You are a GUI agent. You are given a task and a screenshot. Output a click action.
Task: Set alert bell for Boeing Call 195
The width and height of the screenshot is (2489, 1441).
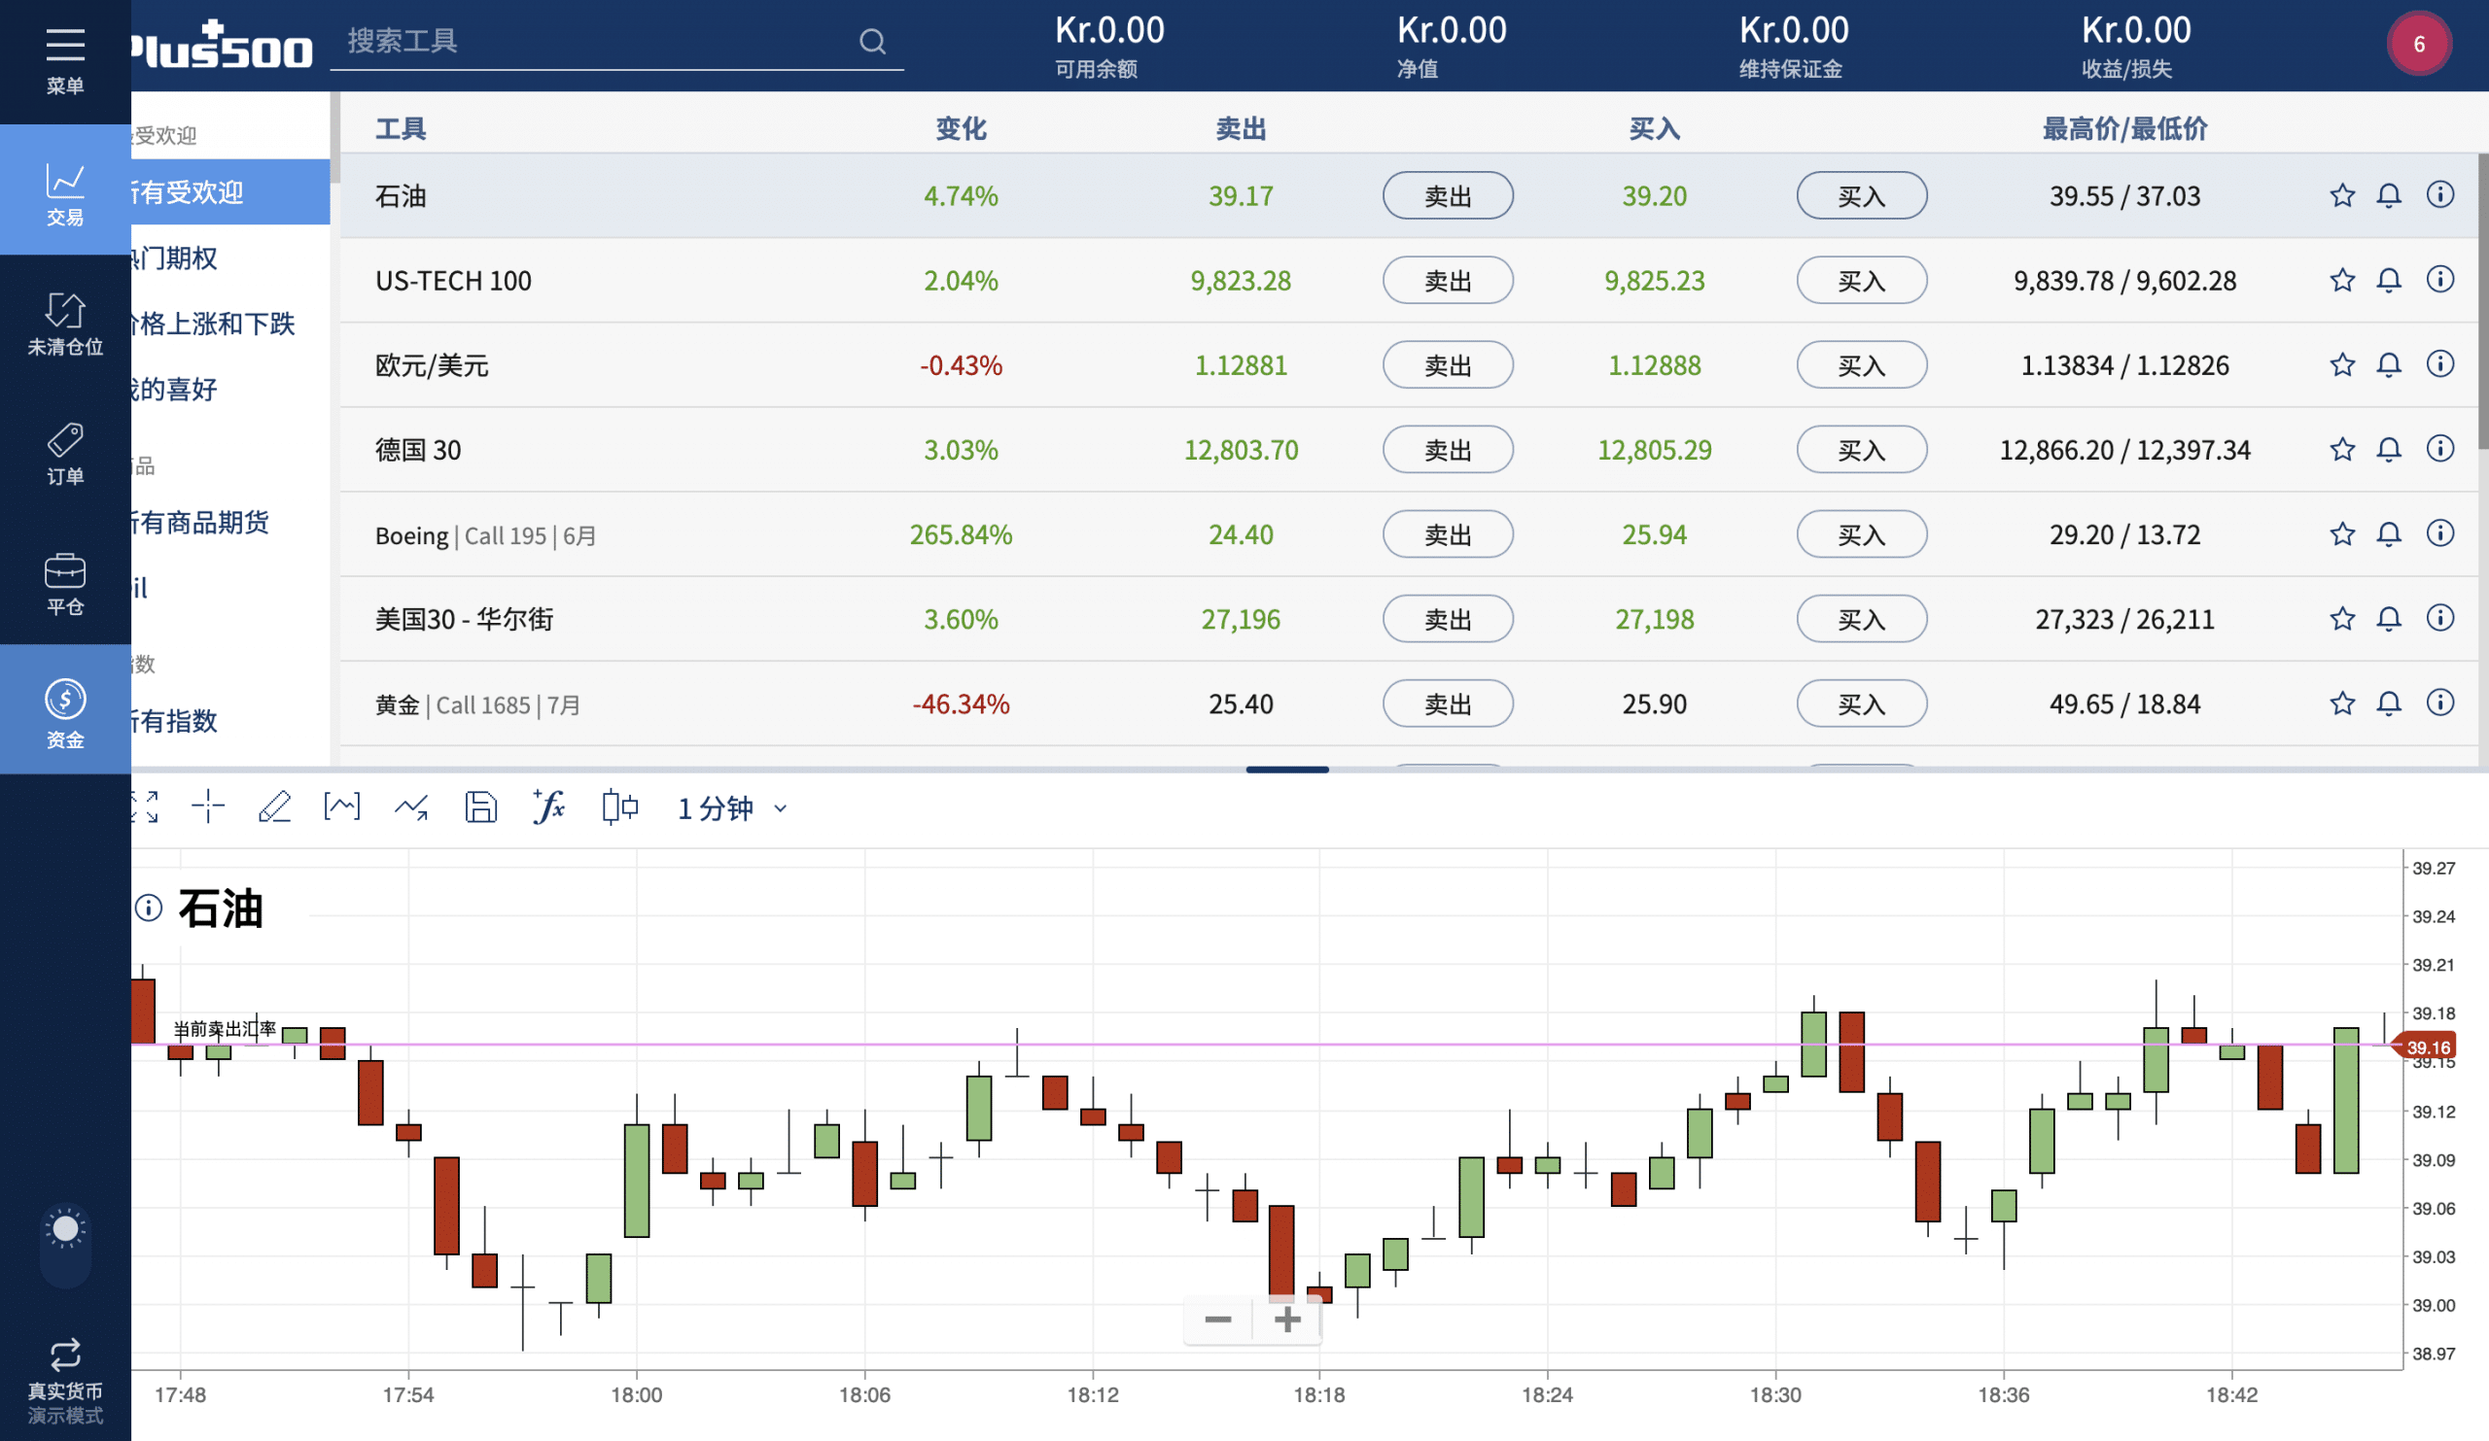tap(2388, 535)
